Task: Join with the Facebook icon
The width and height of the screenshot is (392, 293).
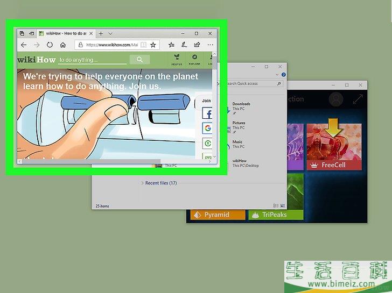Action: [x=207, y=113]
